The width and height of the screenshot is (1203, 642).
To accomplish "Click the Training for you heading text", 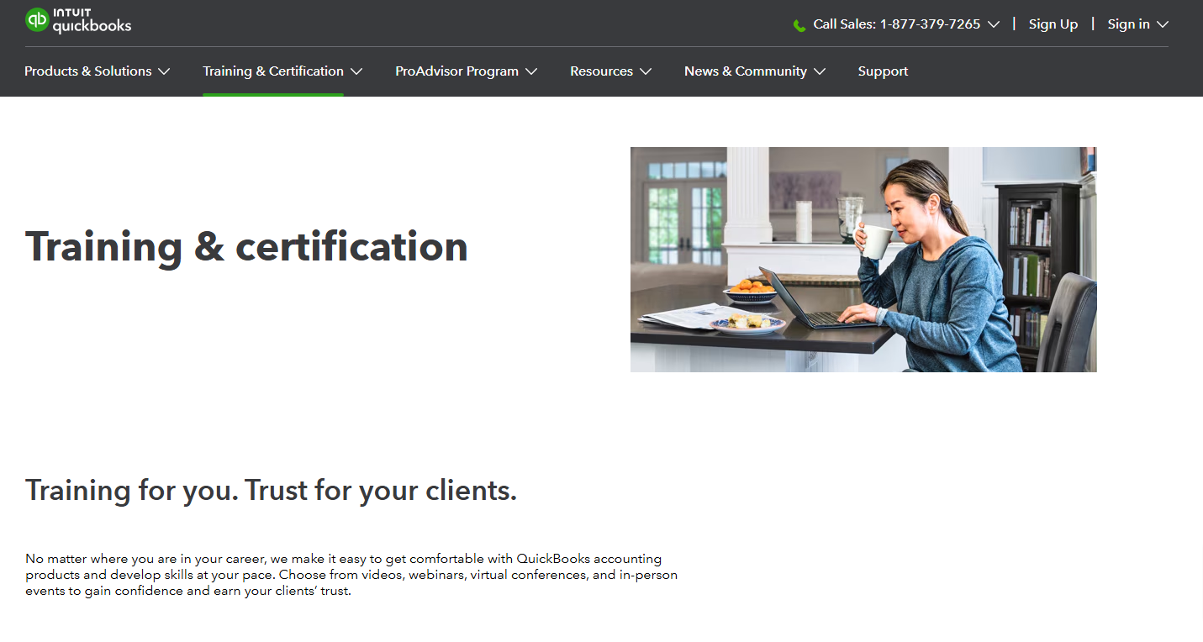I will [x=271, y=490].
